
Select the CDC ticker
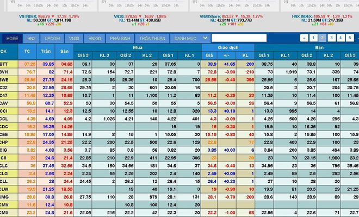[4, 127]
